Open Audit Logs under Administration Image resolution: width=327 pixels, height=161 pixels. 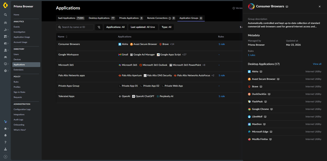point(18,120)
